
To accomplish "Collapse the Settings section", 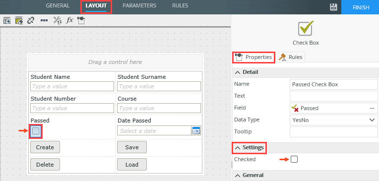I will point(249,147).
